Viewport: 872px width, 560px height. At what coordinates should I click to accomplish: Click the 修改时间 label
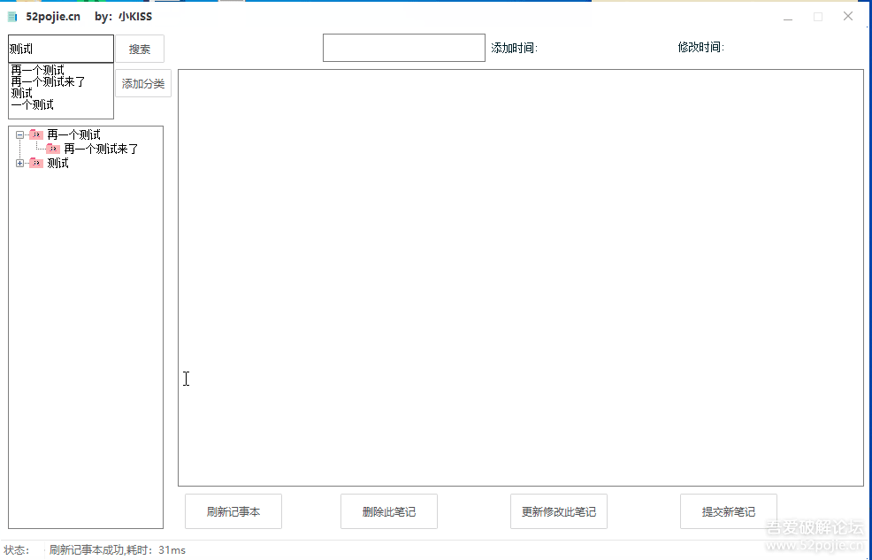[700, 47]
